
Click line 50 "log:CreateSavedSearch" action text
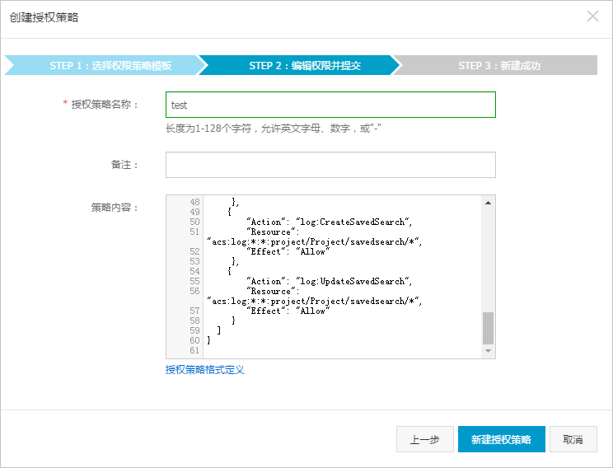[352, 222]
